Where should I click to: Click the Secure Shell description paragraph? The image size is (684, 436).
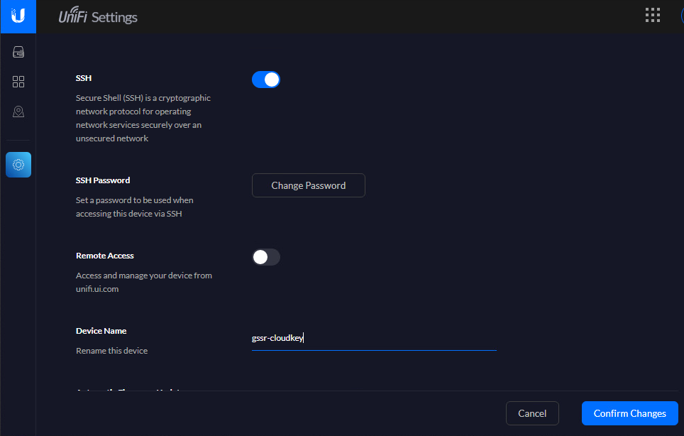coord(143,118)
